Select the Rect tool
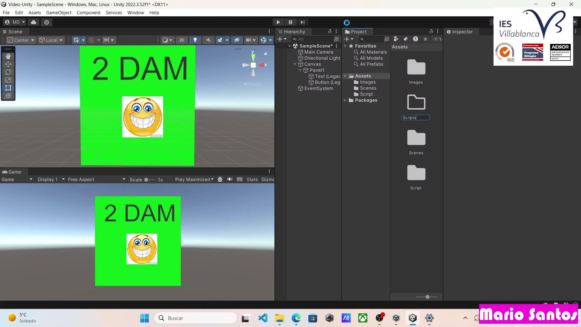 (8, 88)
